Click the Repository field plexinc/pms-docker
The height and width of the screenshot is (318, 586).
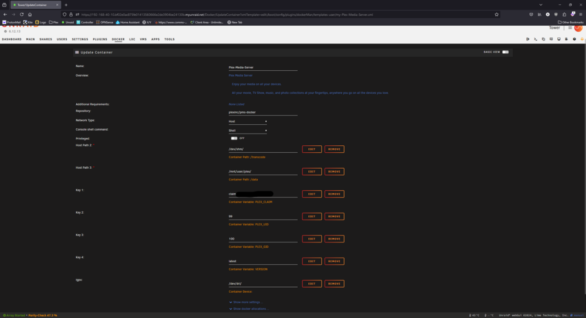(x=263, y=112)
